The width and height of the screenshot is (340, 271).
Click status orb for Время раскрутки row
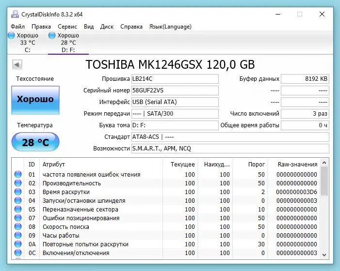(18, 192)
